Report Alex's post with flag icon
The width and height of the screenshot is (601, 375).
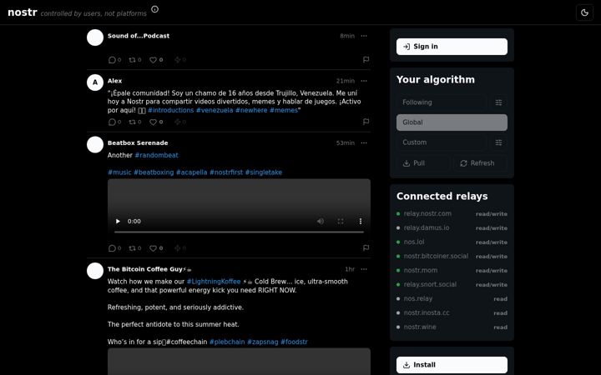click(366, 122)
